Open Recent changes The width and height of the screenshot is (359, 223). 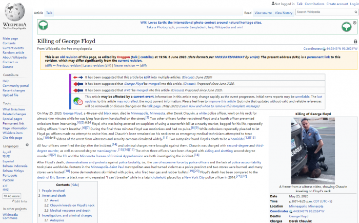[14, 90]
